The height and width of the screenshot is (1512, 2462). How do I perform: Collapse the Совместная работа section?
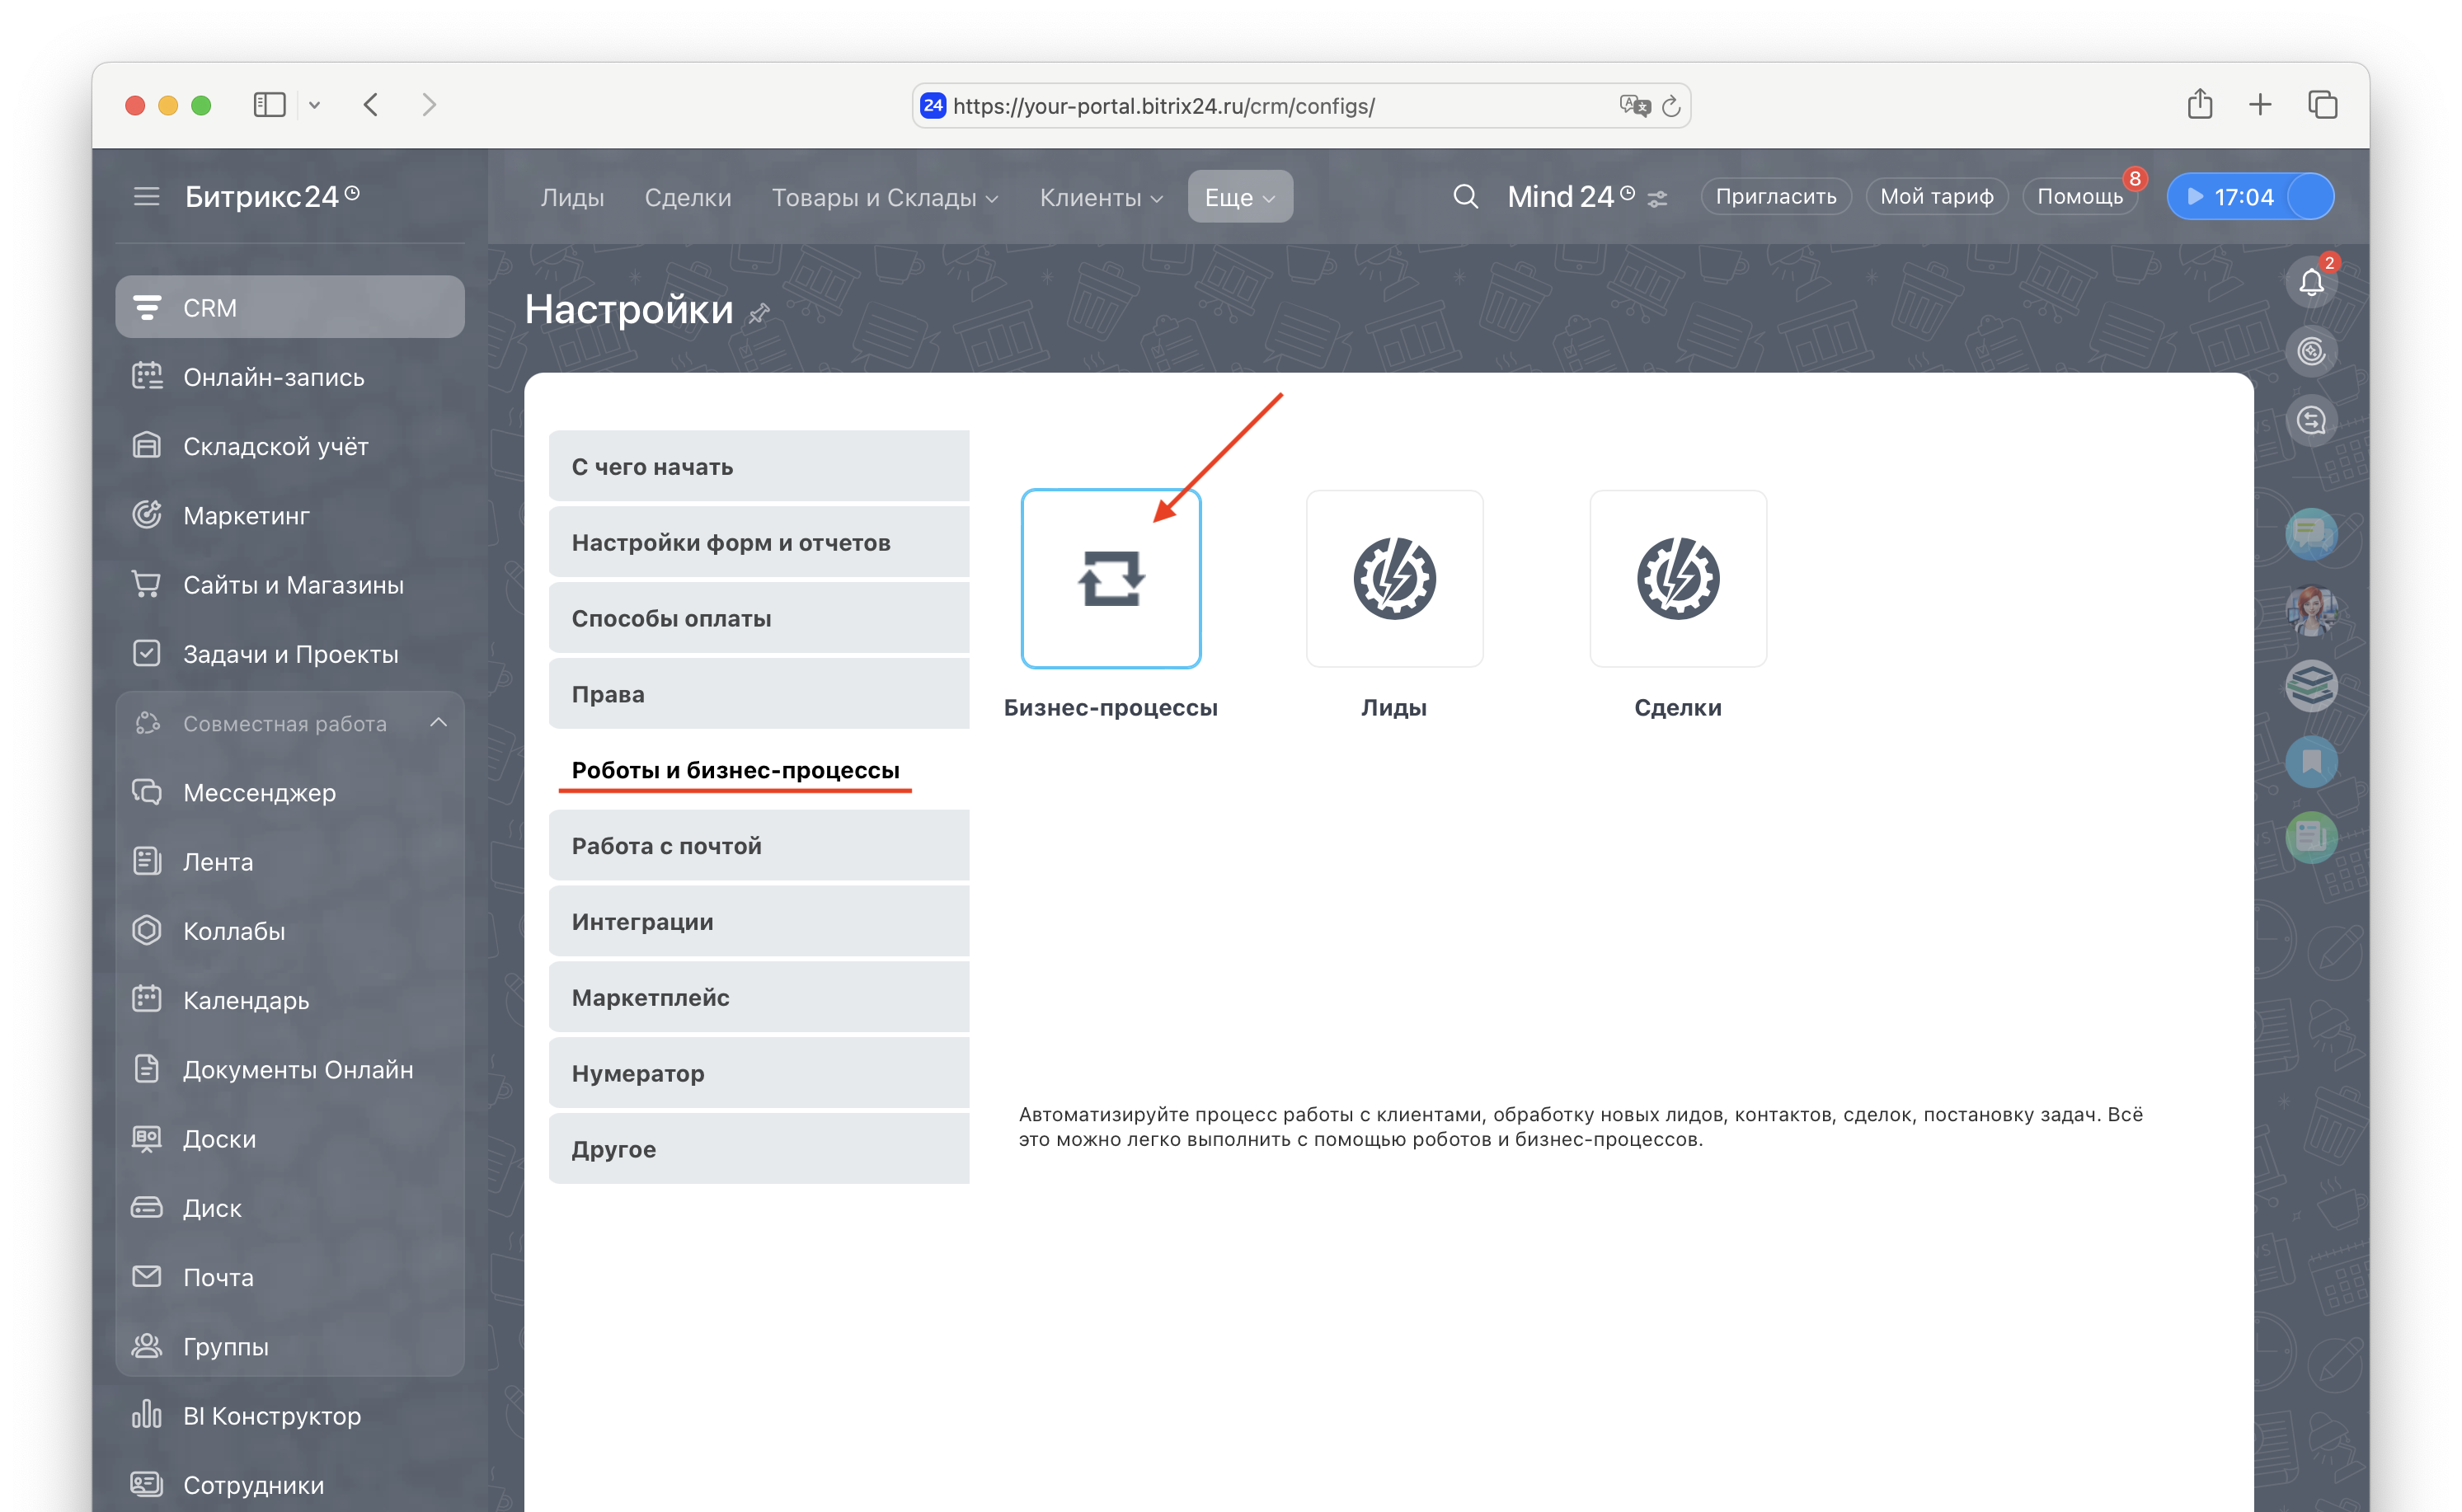(438, 722)
